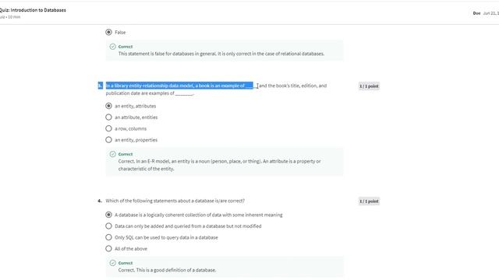Click the '1 / 1 point' badge for question 4
Viewport: 499px width, 280px height.
point(369,201)
